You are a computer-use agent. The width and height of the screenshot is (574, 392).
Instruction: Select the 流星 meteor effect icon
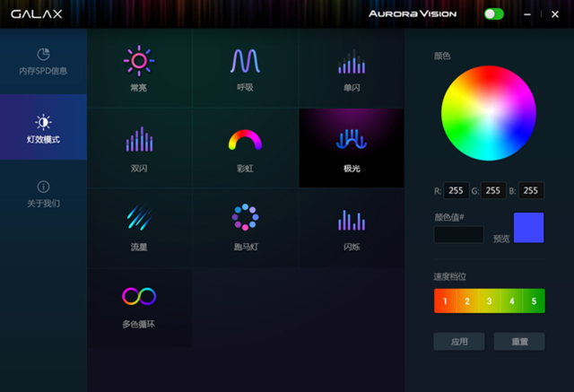pyautogui.click(x=139, y=219)
